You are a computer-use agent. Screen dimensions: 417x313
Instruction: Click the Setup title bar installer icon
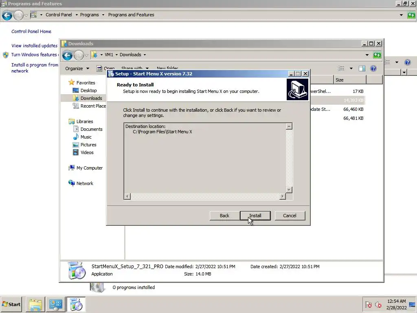point(111,74)
